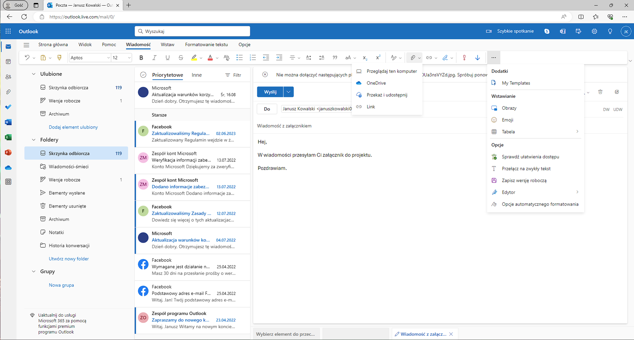Apply the yellow highlight color

[194, 58]
